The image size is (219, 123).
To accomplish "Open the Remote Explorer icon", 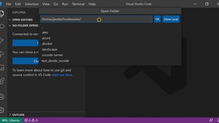I will point(2,68).
